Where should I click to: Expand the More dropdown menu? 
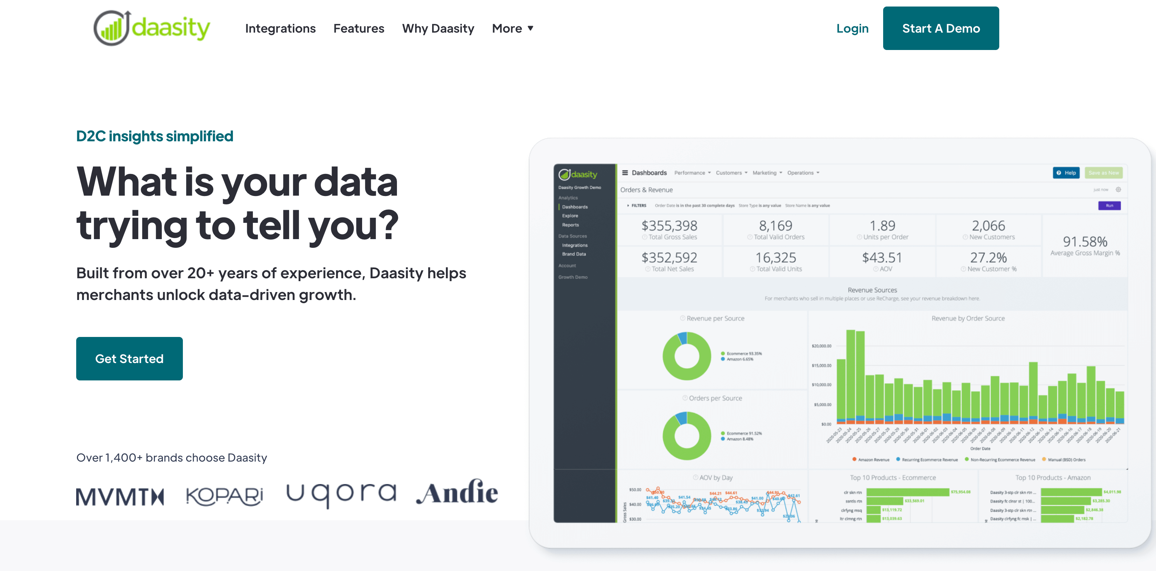(512, 29)
